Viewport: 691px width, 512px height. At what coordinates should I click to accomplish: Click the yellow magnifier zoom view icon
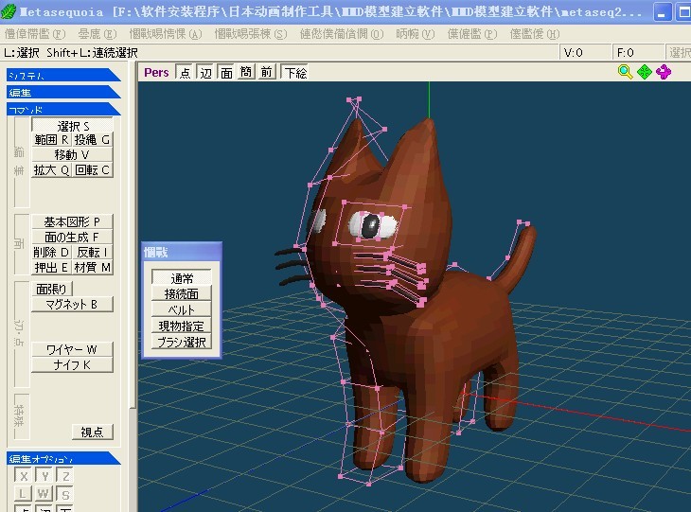(625, 72)
